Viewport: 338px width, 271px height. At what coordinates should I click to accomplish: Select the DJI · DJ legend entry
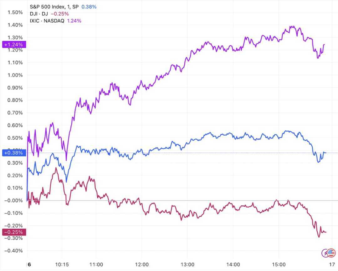tap(39, 14)
